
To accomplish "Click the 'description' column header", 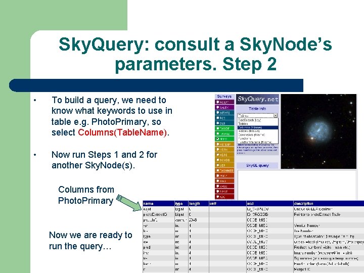I will 329,204.
